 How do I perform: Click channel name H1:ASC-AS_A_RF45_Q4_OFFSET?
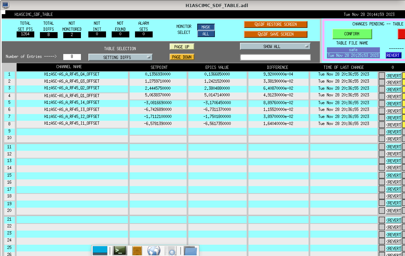point(72,74)
